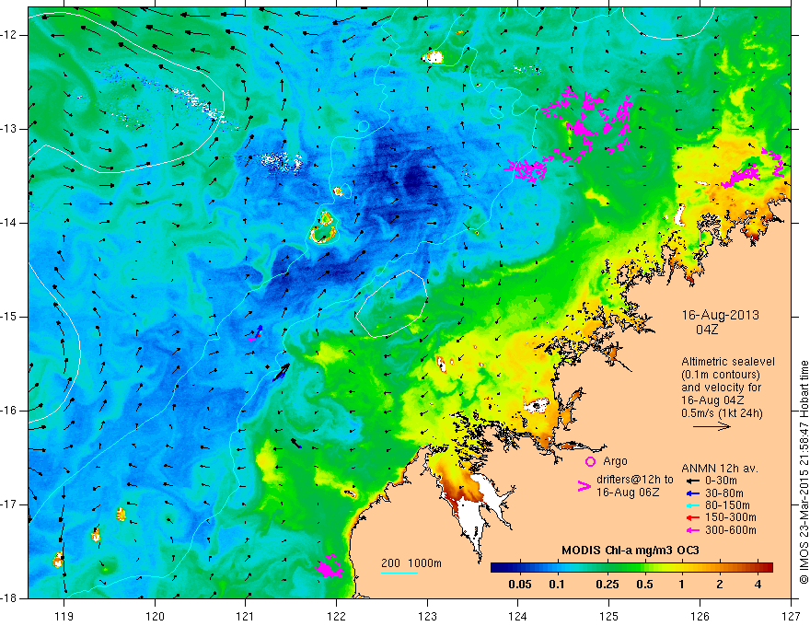Click the '150-300m' depth label

point(731,517)
